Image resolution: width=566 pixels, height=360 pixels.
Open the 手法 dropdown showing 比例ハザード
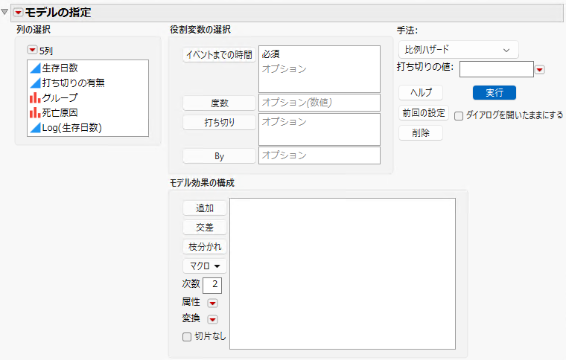click(x=459, y=50)
